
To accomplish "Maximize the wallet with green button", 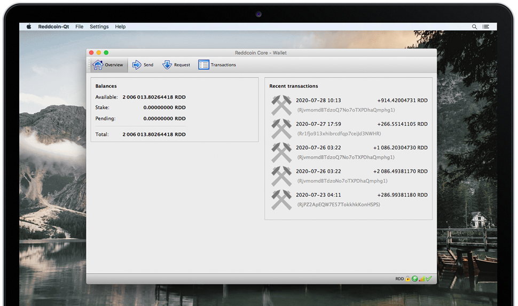I will (106, 53).
